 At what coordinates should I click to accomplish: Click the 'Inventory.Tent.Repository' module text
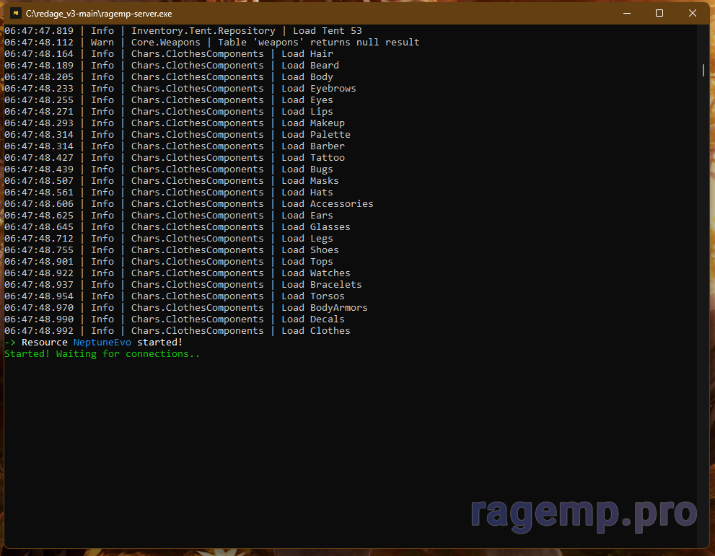click(x=203, y=31)
